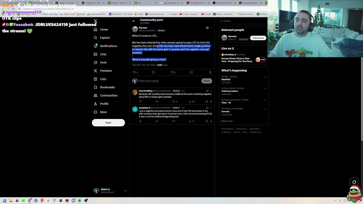Click the Communities icon in the sidebar
This screenshot has width=363, height=204.
tap(95, 95)
